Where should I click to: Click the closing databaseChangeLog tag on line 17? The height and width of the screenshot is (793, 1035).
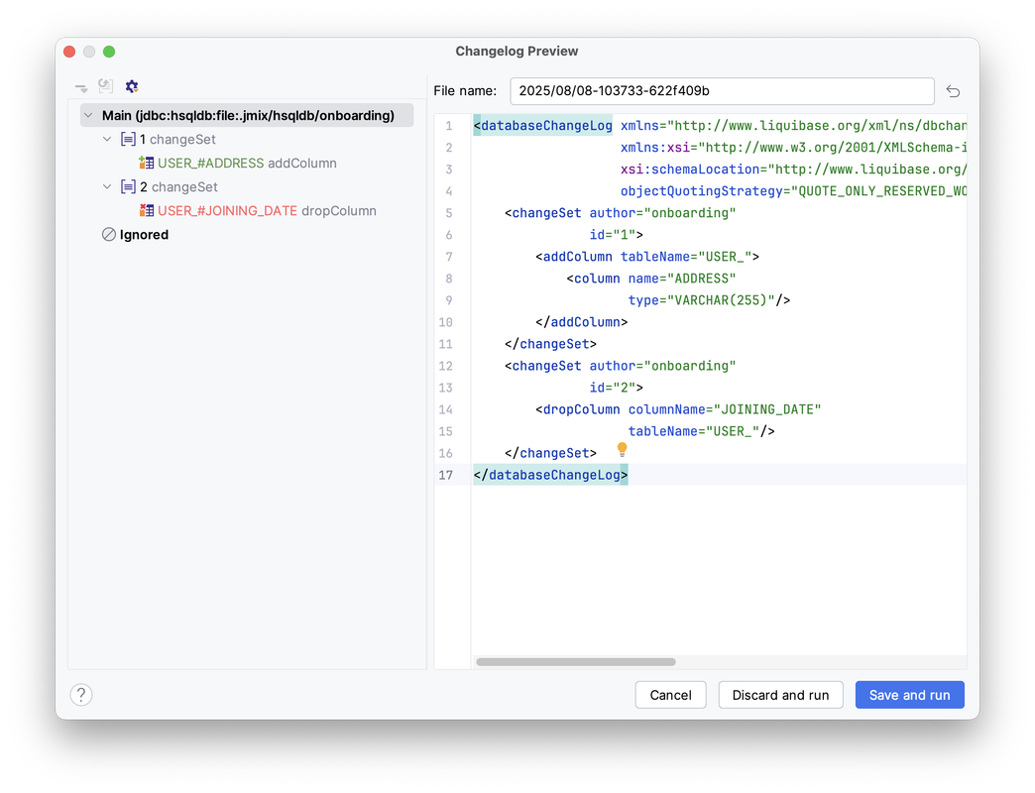coord(550,475)
